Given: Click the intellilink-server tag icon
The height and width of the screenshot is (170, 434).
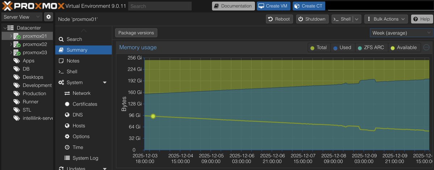Looking at the screenshot, I should click(x=17, y=118).
